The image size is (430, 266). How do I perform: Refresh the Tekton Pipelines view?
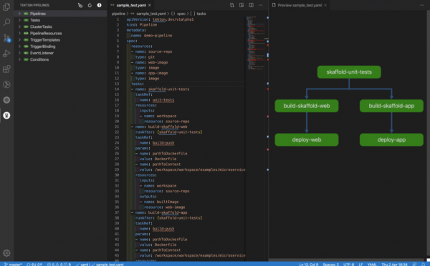(x=90, y=5)
